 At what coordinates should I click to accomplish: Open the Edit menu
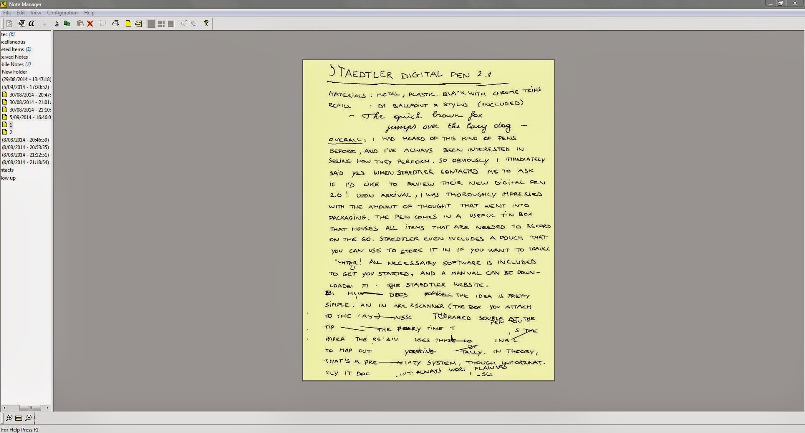pyautogui.click(x=20, y=13)
